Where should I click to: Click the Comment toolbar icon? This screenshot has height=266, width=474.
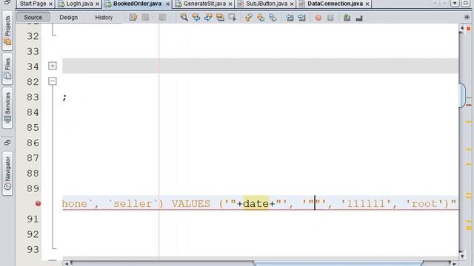coord(347,18)
